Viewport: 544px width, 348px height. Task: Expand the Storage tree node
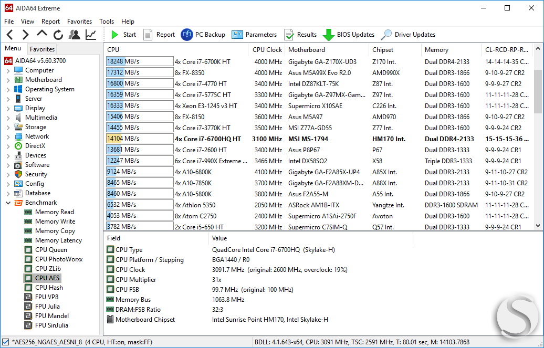pos(8,127)
